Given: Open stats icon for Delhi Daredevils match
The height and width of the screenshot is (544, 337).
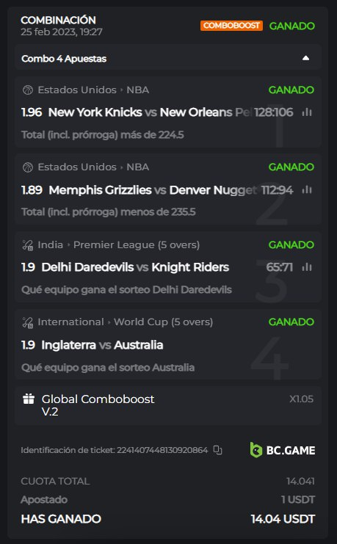Looking at the screenshot, I should pyautogui.click(x=307, y=267).
